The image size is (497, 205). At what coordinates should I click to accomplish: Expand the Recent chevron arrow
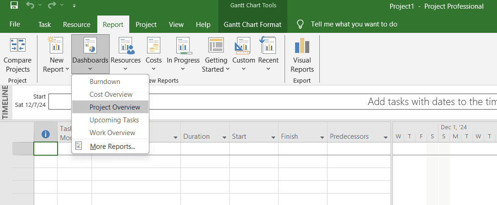click(269, 69)
